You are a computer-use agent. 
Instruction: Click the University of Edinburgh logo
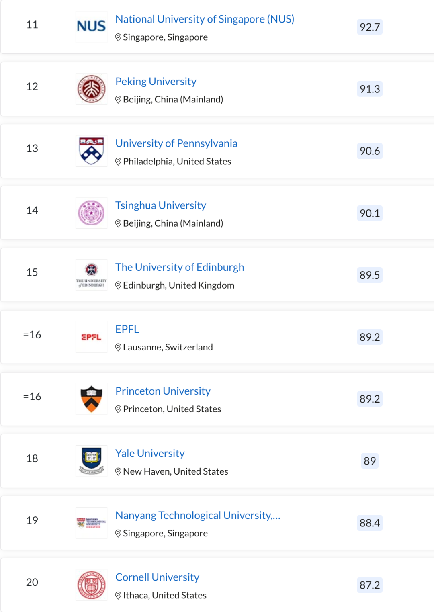pos(91,275)
